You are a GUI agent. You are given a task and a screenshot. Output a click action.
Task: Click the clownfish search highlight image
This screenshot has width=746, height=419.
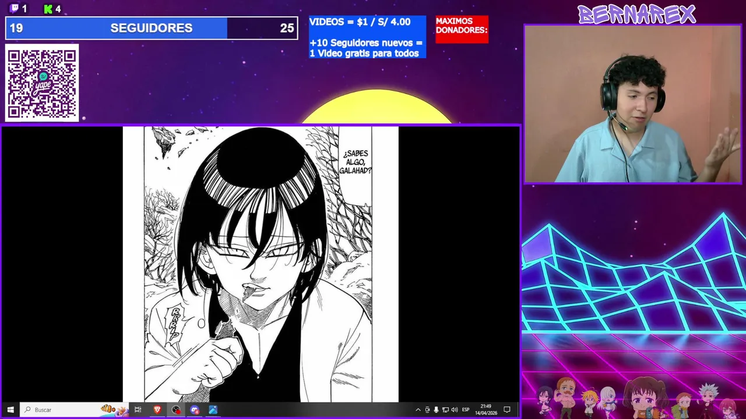point(114,410)
